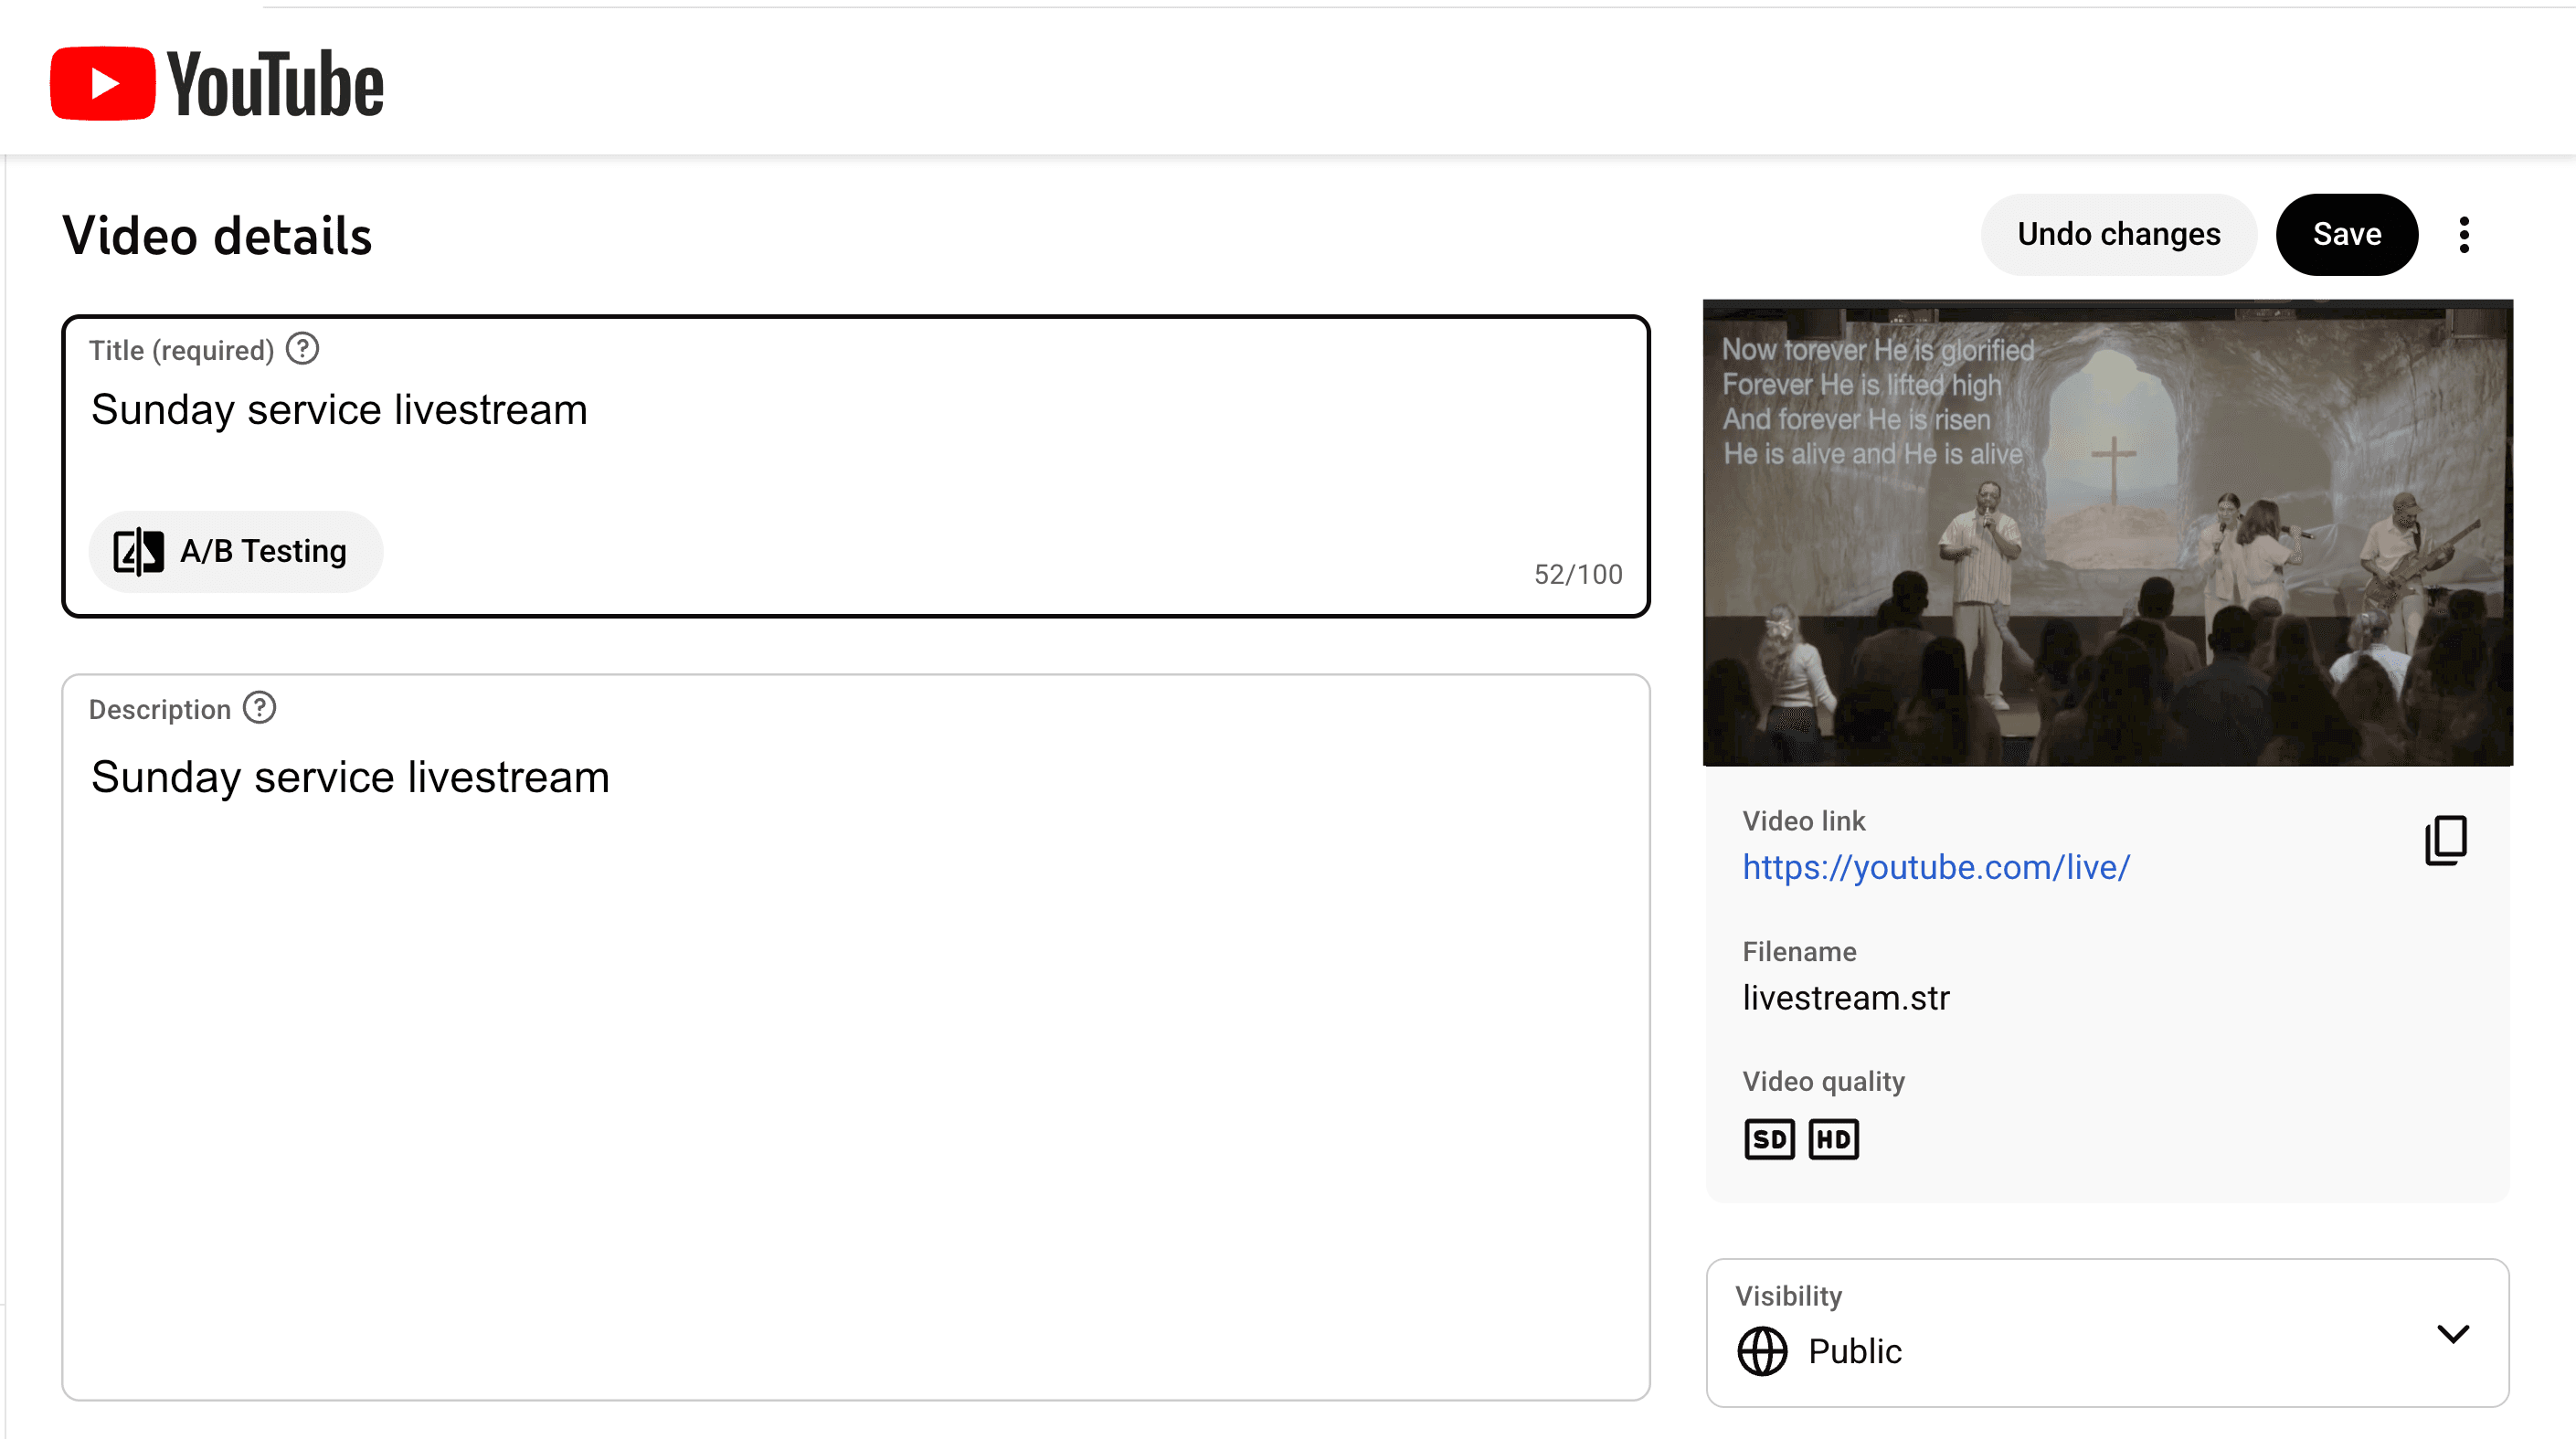Image resolution: width=2576 pixels, height=1439 pixels.
Task: Save the video details
Action: 2346,234
